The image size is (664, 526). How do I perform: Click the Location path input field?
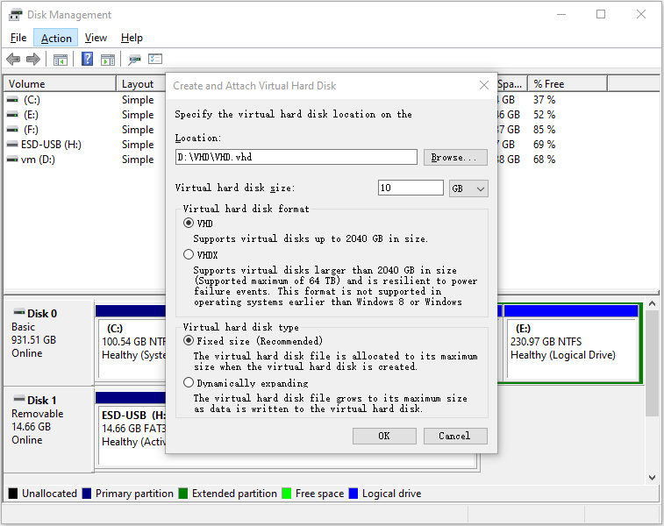click(296, 157)
